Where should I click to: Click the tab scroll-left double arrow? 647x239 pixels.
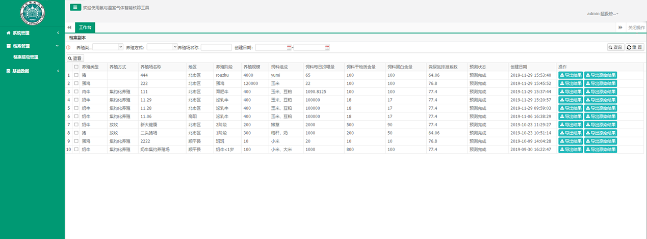69,27
